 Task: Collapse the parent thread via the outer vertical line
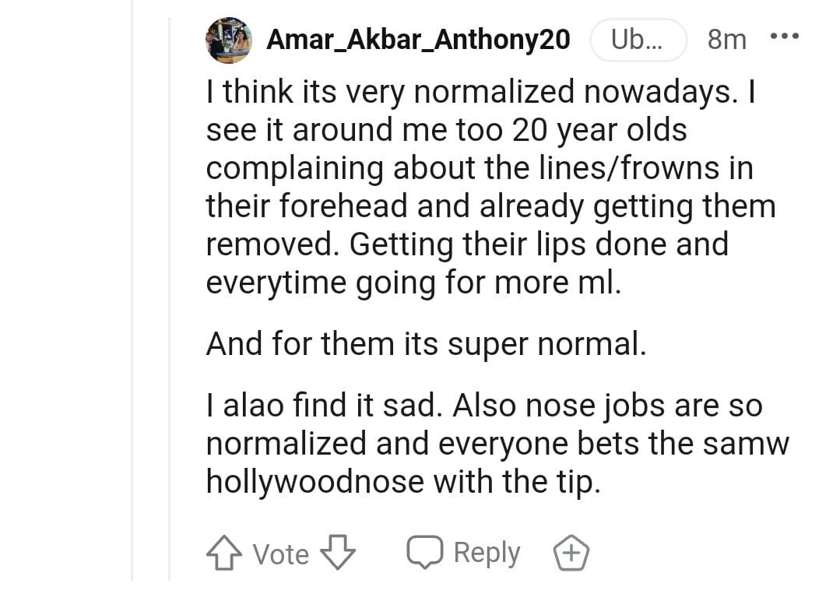pyautogui.click(x=132, y=311)
